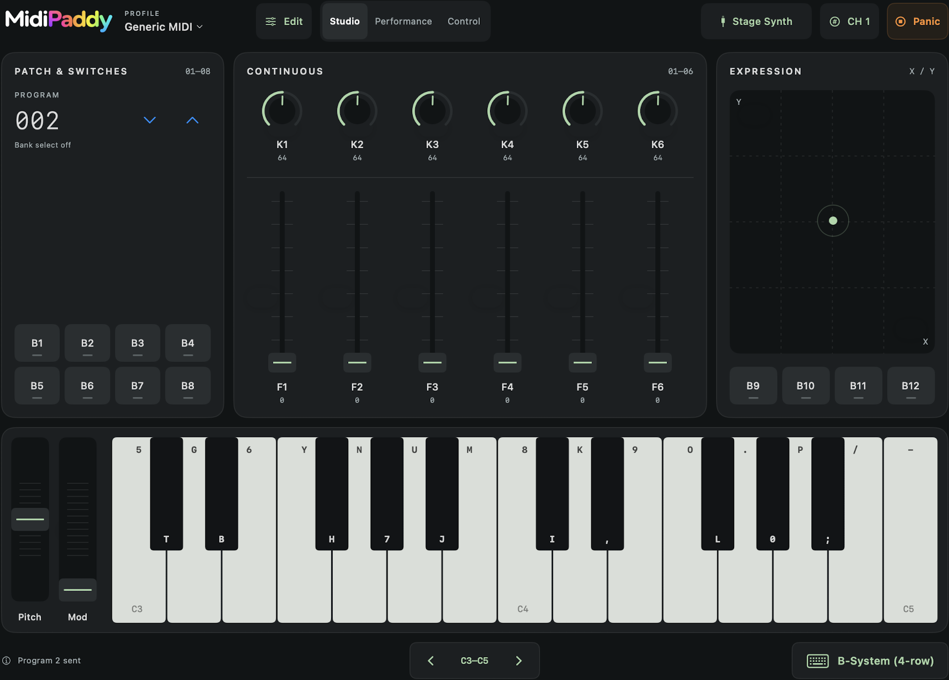Click the F6 fader handle
The image size is (949, 680).
(x=658, y=362)
